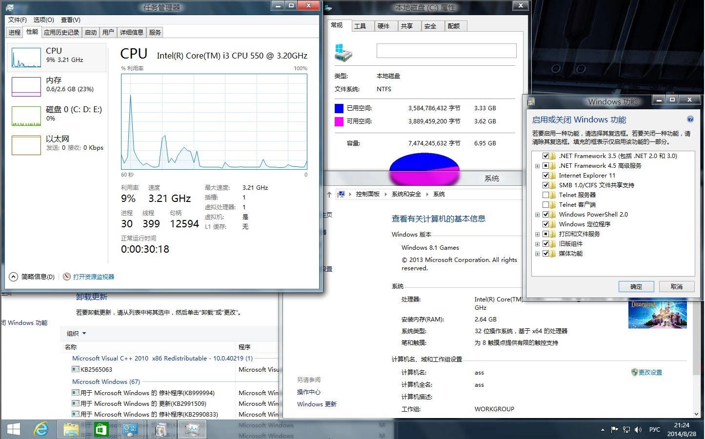Open the 选项(O) menu in Task Manager

(x=44, y=20)
